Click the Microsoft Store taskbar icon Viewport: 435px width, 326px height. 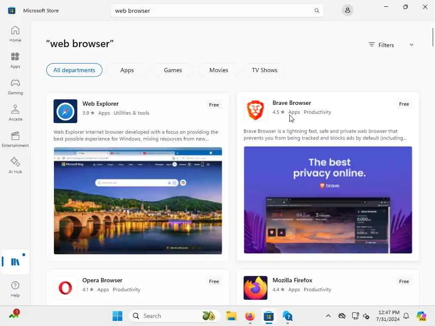(x=268, y=316)
